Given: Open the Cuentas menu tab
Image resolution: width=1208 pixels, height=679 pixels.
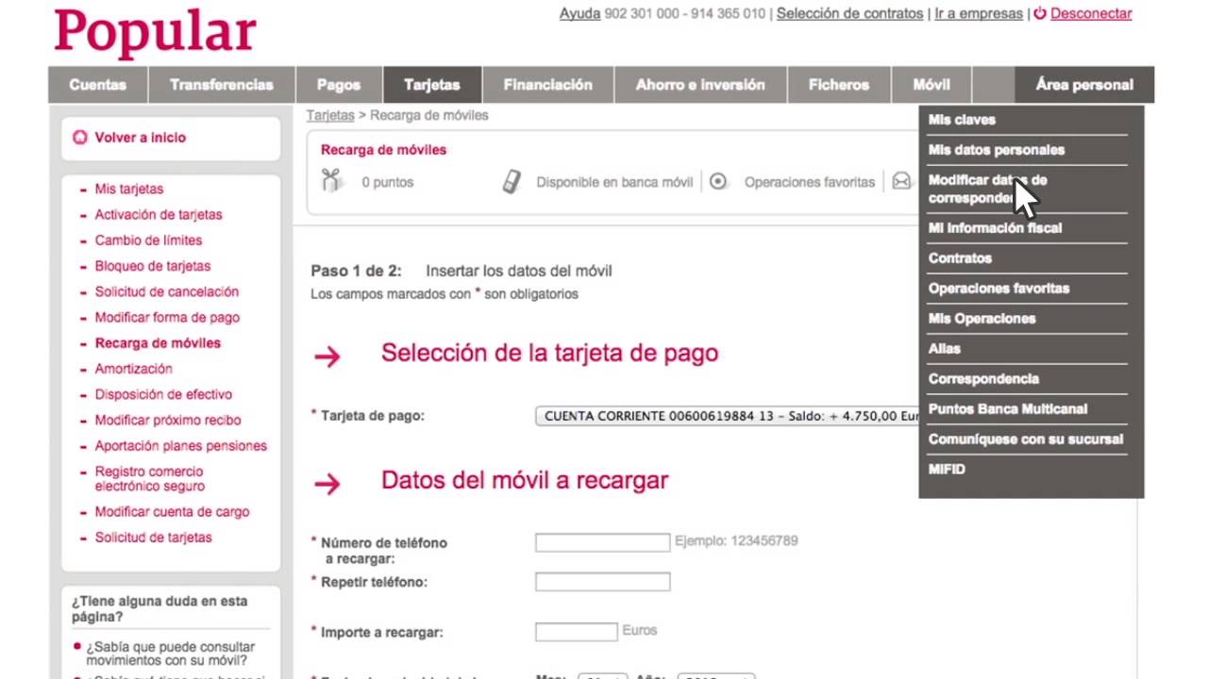Looking at the screenshot, I should (97, 85).
